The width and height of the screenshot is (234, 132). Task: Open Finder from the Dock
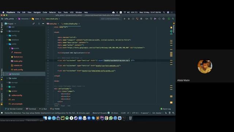point(45,118)
